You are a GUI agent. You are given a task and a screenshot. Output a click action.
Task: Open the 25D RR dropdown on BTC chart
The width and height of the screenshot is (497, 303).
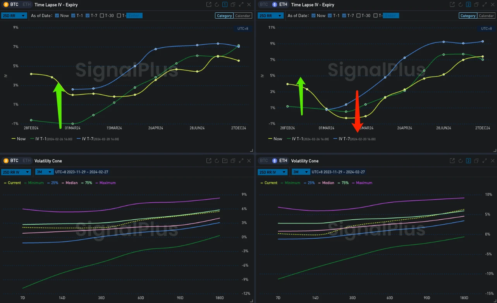click(x=14, y=15)
